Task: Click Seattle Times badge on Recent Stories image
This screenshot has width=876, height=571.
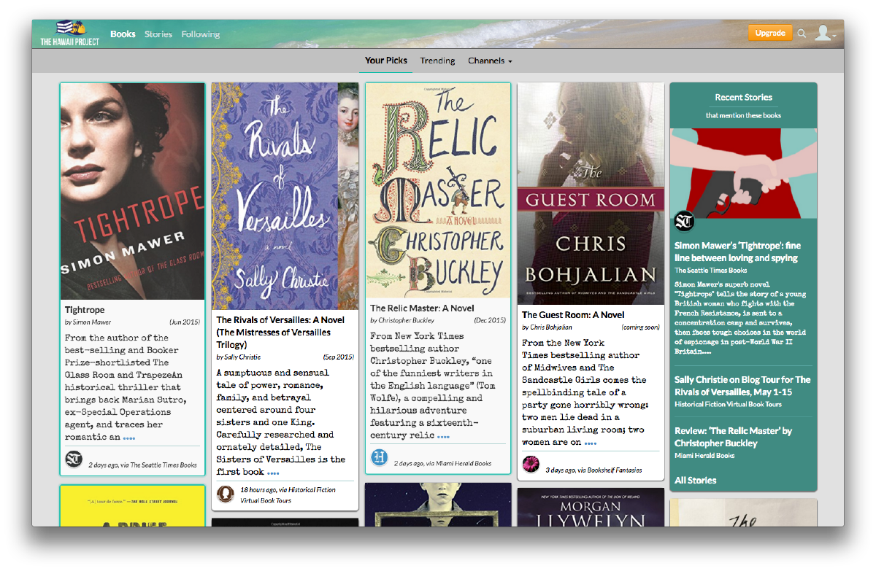Action: (x=684, y=221)
